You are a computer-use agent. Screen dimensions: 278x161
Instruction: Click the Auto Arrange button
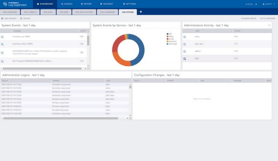click(267, 18)
